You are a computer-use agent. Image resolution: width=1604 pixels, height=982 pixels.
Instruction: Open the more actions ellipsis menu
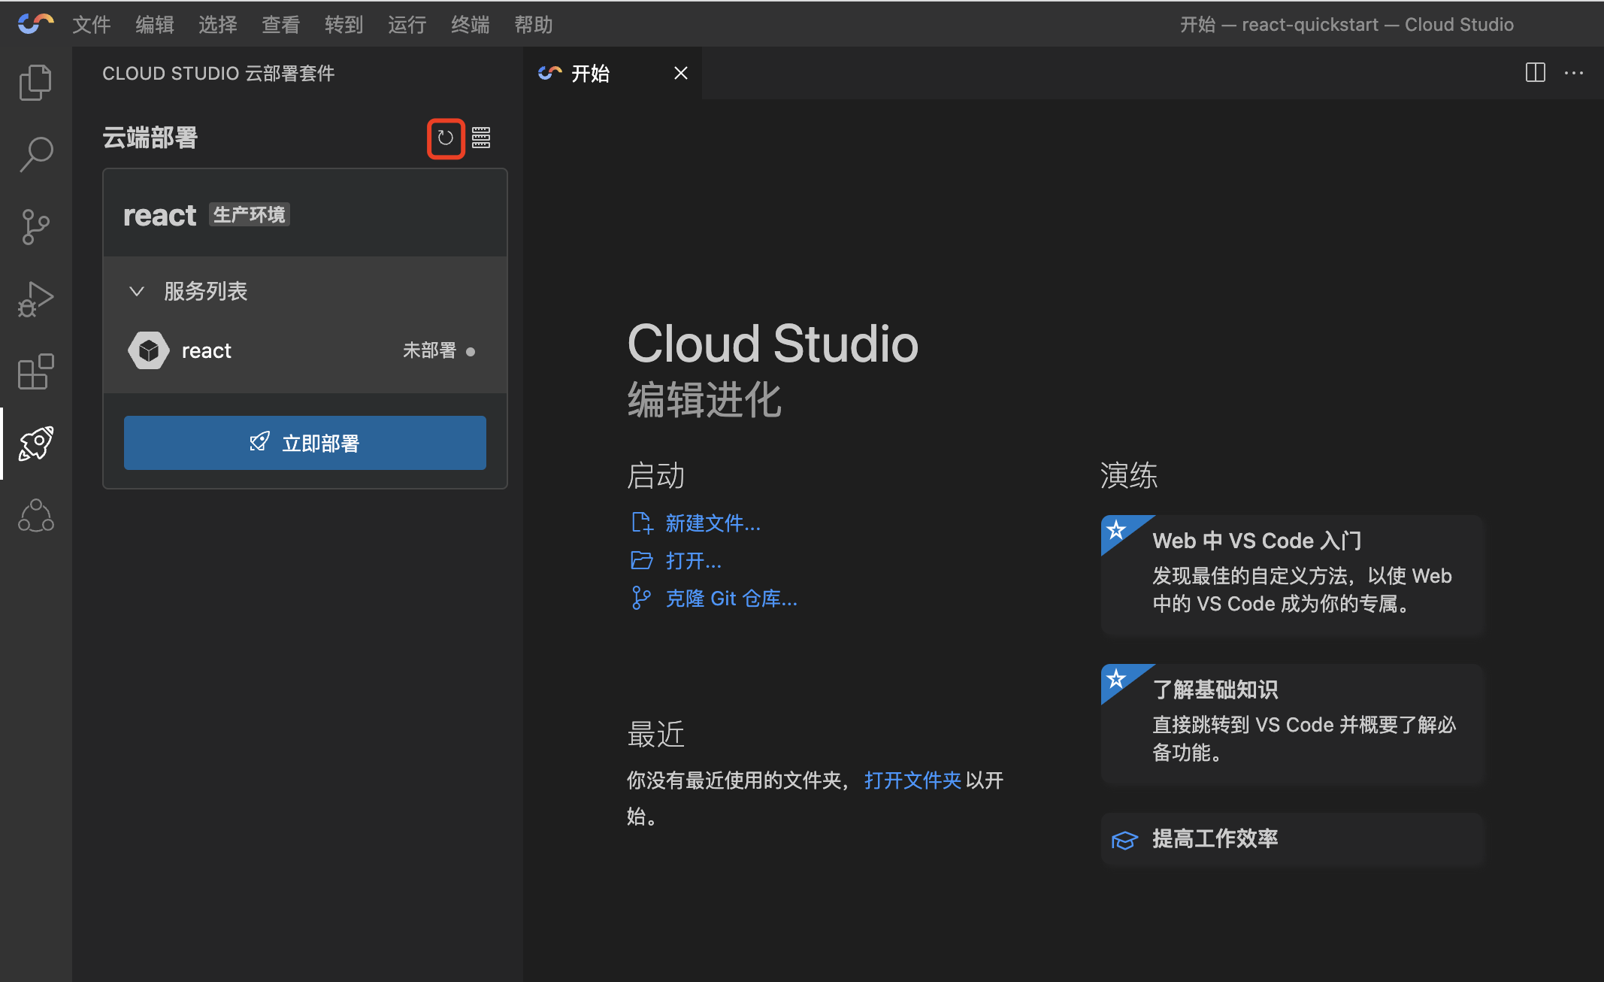(1574, 73)
